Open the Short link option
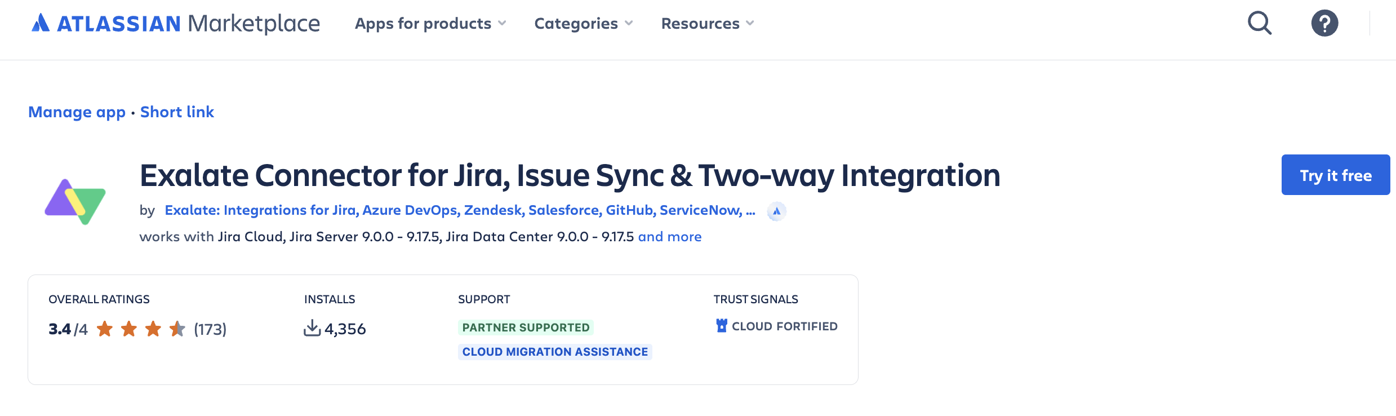Viewport: 1396px width, 416px height. pyautogui.click(x=177, y=112)
